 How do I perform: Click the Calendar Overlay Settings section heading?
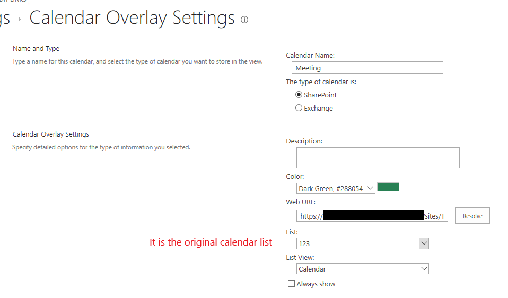pos(51,134)
